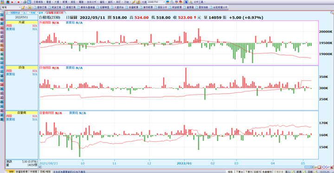
Task: Open the 庫存報價 shortcut link
Action: point(146,7)
